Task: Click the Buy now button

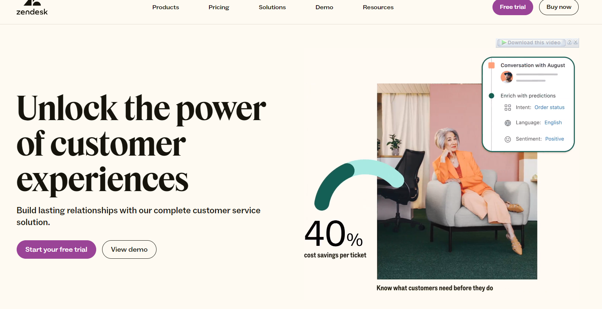Action: click(x=559, y=7)
